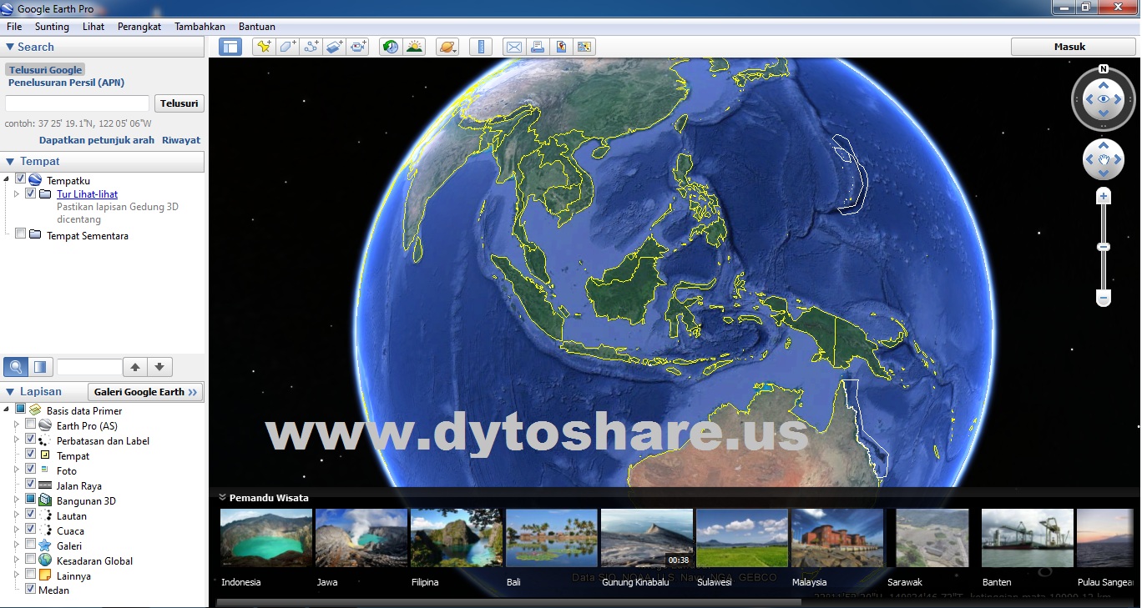The width and height of the screenshot is (1142, 608).
Task: Disable the Perbatasan dan Label layer
Action: tap(30, 440)
